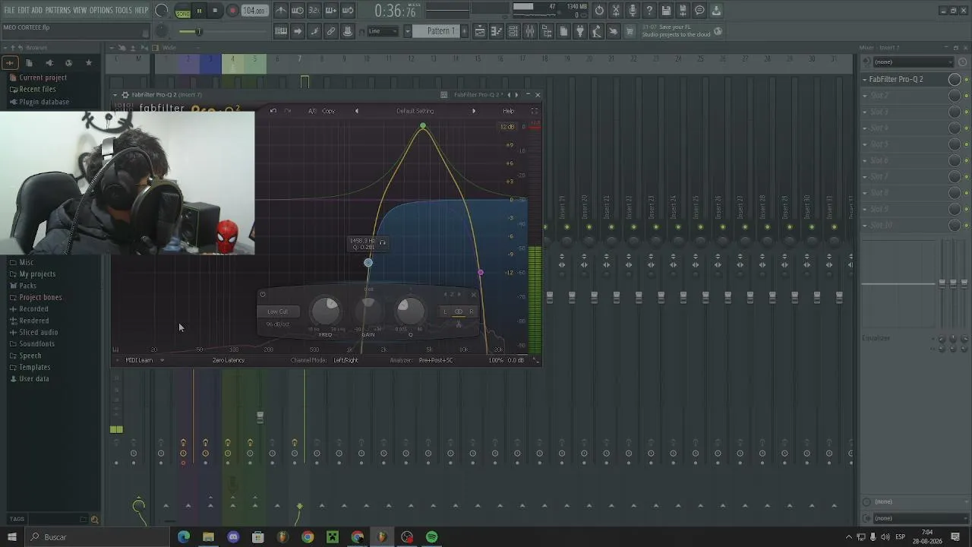Click the stamp tool icon
The image size is (972, 547).
348,31
